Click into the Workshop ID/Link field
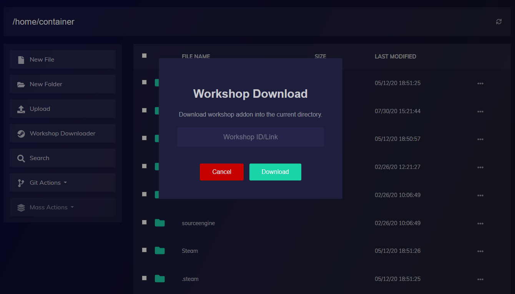This screenshot has width=515, height=294. click(250, 137)
